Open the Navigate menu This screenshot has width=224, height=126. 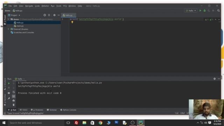29,6
